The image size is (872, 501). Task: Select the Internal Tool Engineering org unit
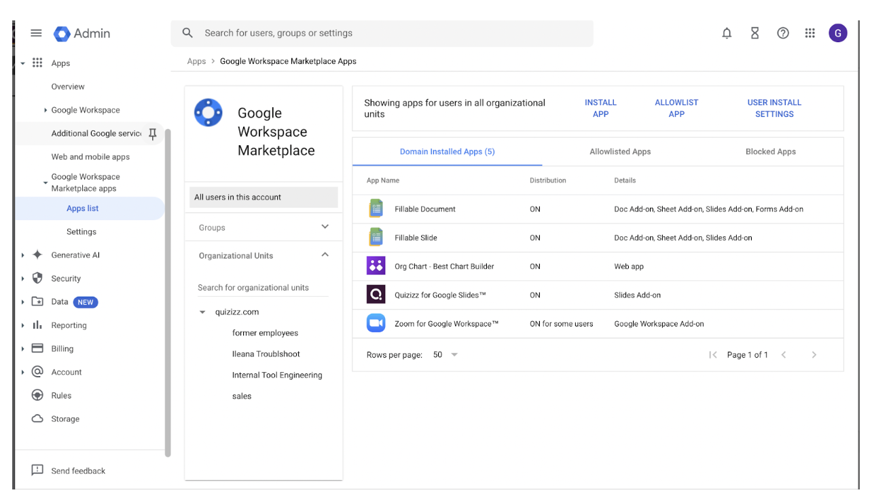pos(277,375)
